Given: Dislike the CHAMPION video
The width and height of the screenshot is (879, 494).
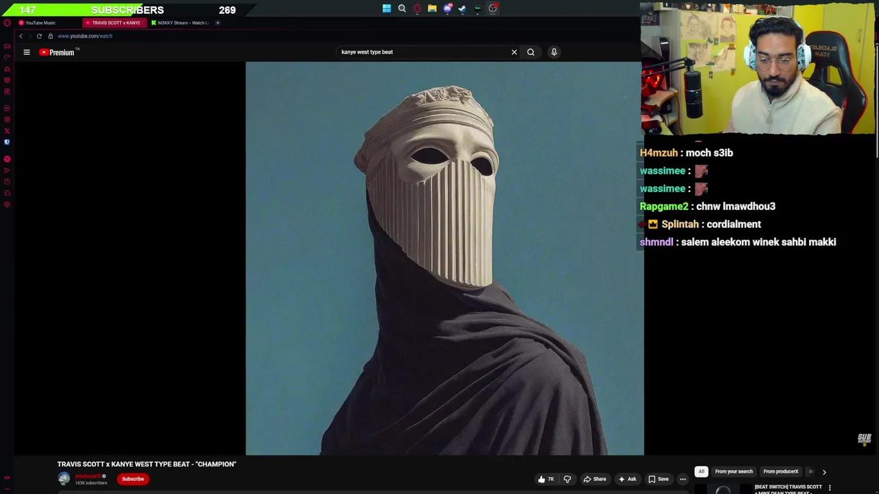Looking at the screenshot, I should click(567, 479).
